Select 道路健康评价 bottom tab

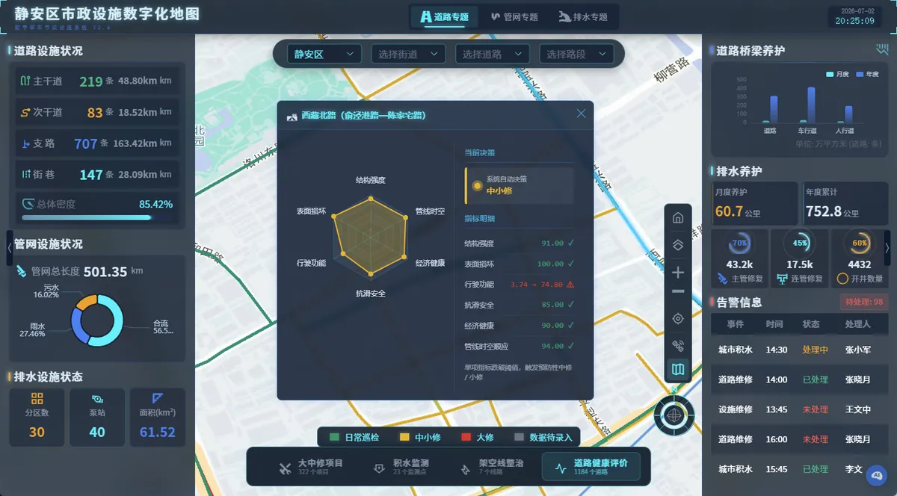tap(591, 467)
